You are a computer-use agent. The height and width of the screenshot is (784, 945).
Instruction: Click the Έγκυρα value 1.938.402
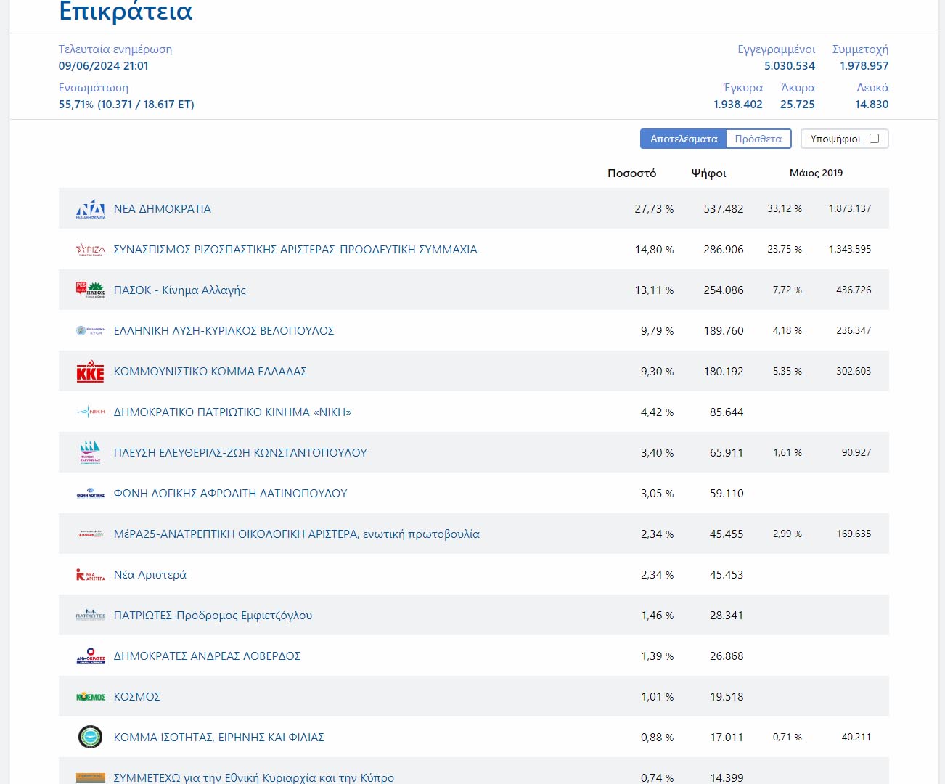tap(738, 105)
